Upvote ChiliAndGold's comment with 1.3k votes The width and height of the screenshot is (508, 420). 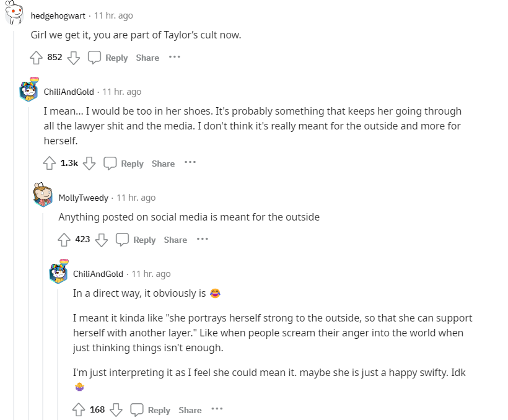point(50,164)
